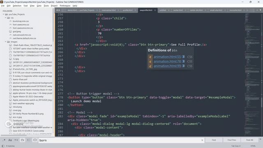The image size is (263, 148).
Task: Collapse the youTube_Projects folder
Action: click(3, 14)
